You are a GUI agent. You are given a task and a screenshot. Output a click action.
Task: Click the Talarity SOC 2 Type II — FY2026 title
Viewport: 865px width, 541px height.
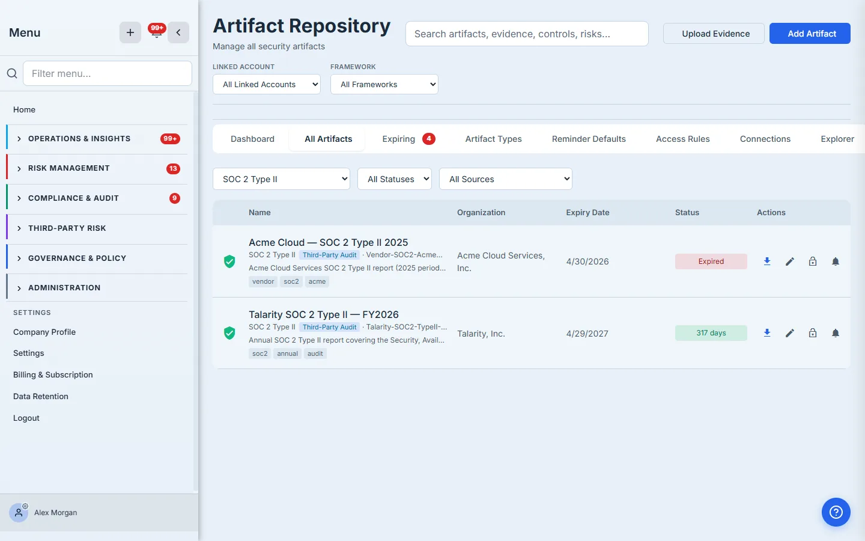coord(324,314)
